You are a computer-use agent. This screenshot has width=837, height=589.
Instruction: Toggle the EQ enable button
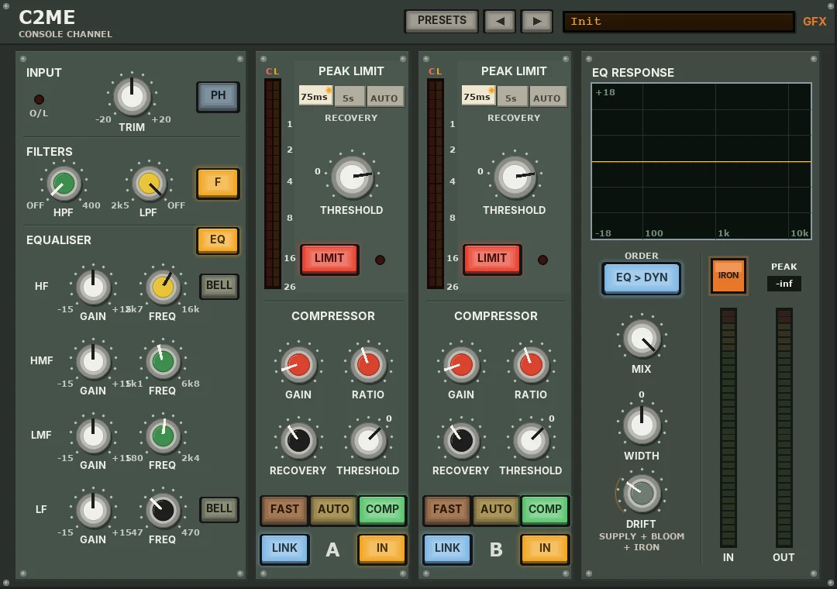pos(218,240)
